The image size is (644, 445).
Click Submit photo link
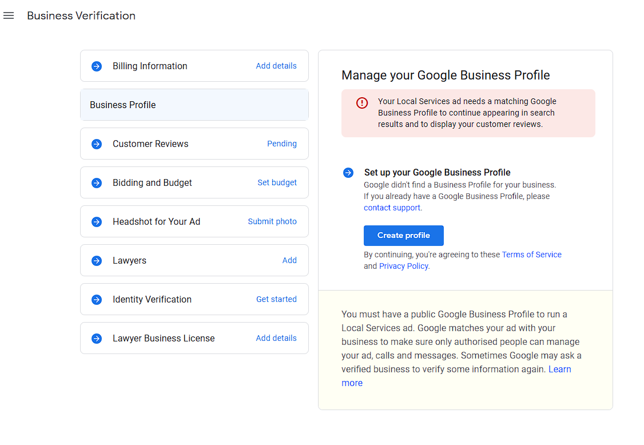pyautogui.click(x=272, y=221)
